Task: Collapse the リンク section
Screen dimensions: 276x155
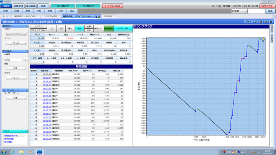Action: tap(27, 131)
